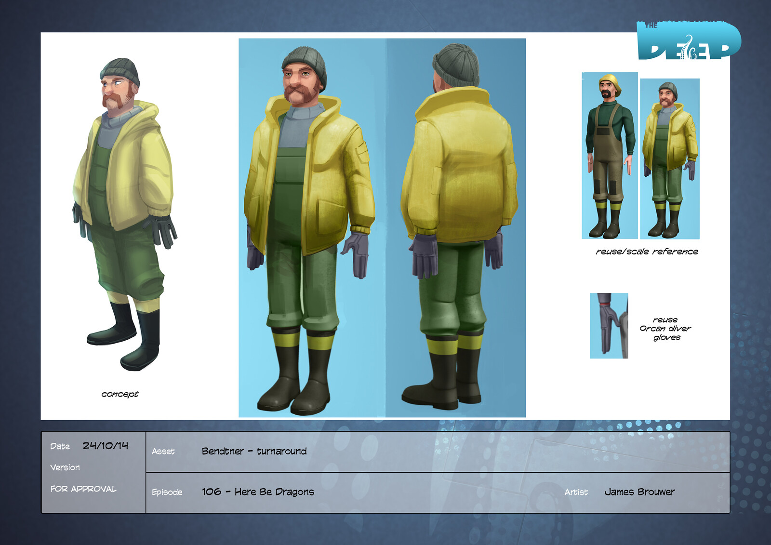Click the artist name 'James Brouwer'

pos(640,492)
